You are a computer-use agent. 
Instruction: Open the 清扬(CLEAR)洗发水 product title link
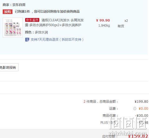(x=54, y=23)
